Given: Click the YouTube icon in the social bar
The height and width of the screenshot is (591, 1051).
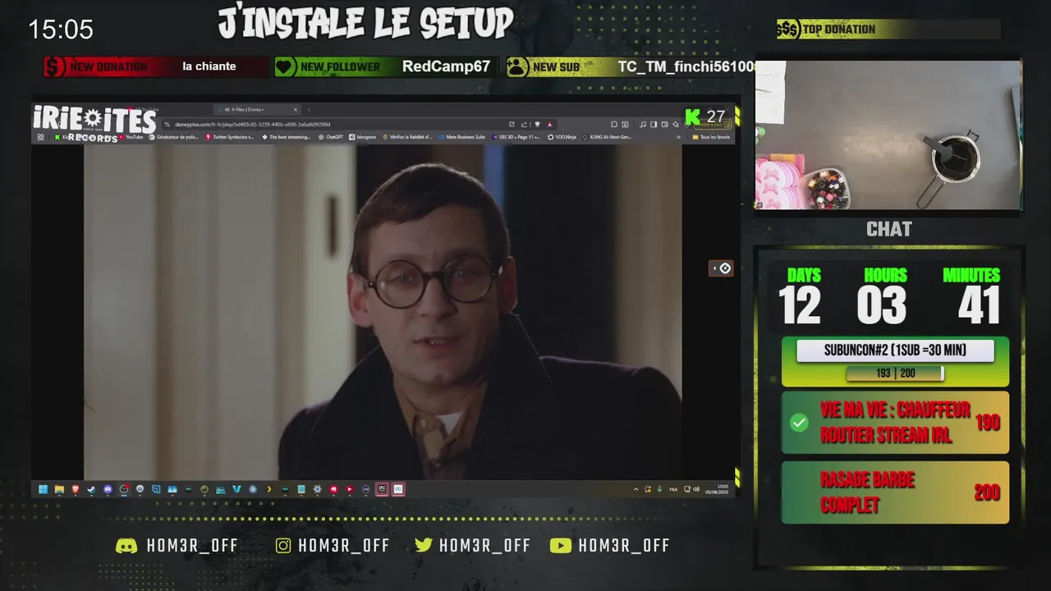Looking at the screenshot, I should tap(560, 546).
